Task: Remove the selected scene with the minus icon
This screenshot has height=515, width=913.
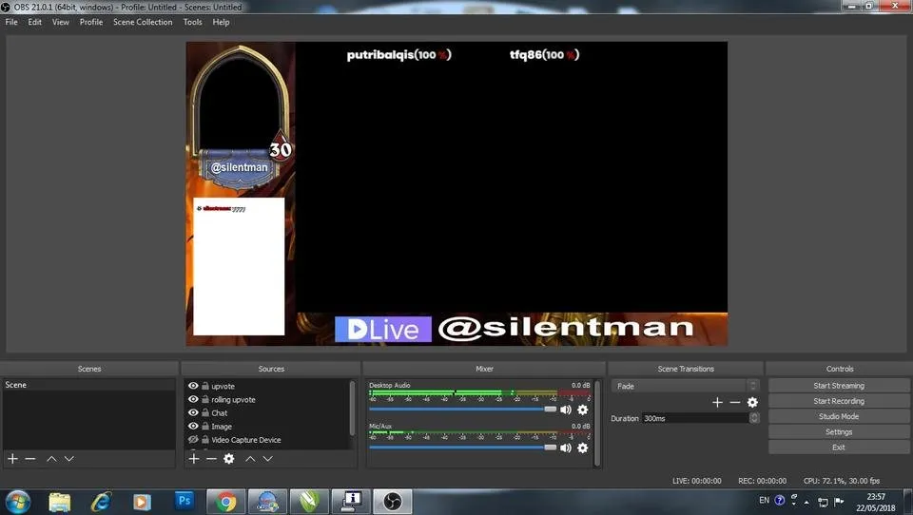Action: (x=30, y=459)
